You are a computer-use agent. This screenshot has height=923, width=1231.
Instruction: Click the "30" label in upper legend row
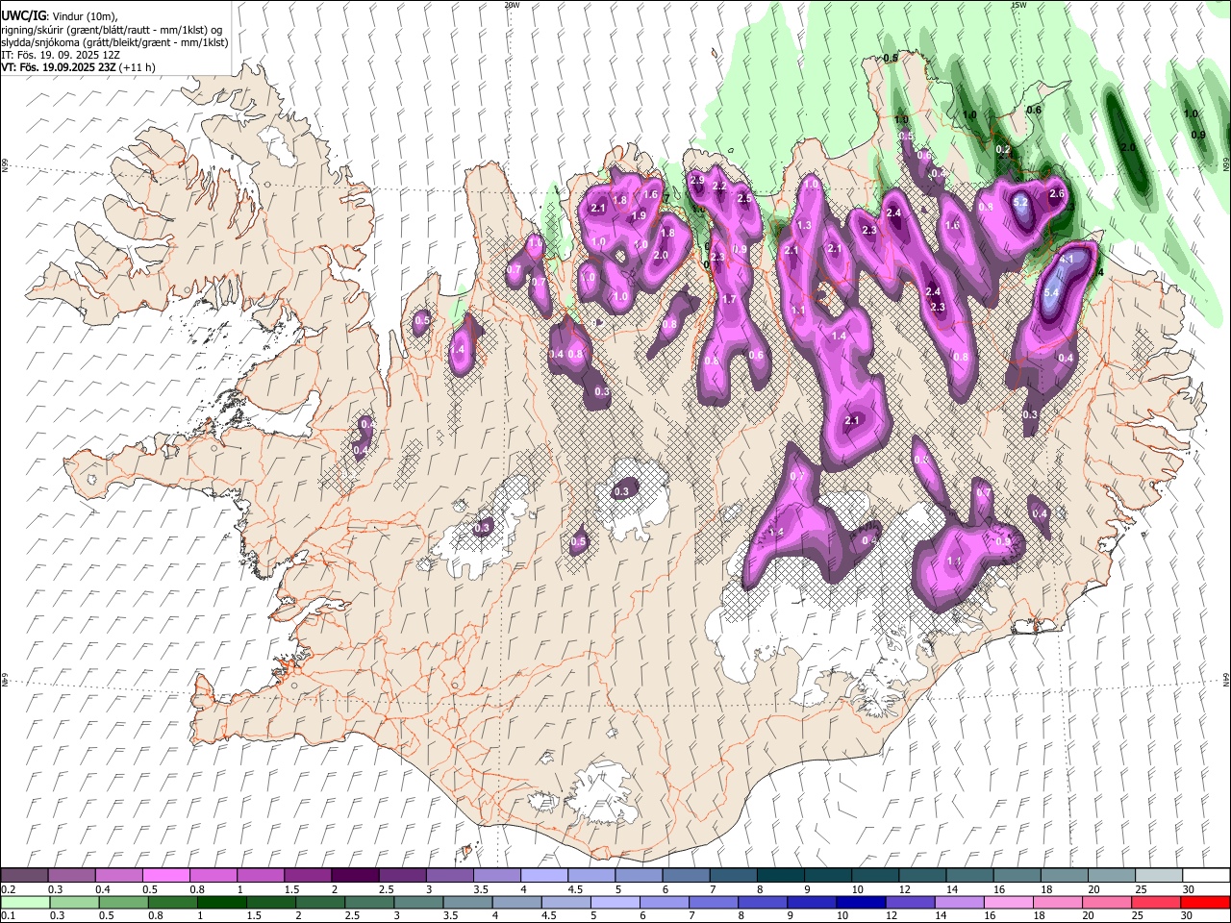[1189, 889]
